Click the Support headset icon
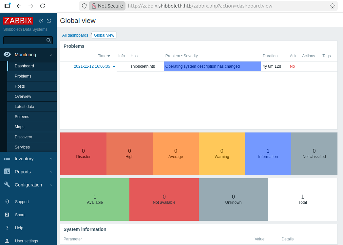The height and width of the screenshot is (245, 343). point(7,201)
